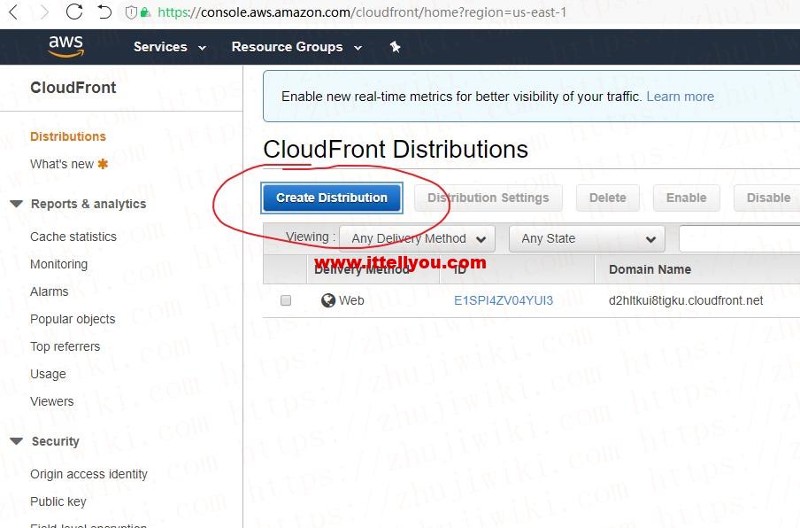View Top referrers report
Viewport: 800px width, 528px height.
pyautogui.click(x=65, y=346)
